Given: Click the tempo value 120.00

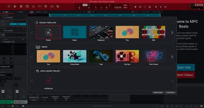Looking at the screenshot, I should click(x=118, y=7).
